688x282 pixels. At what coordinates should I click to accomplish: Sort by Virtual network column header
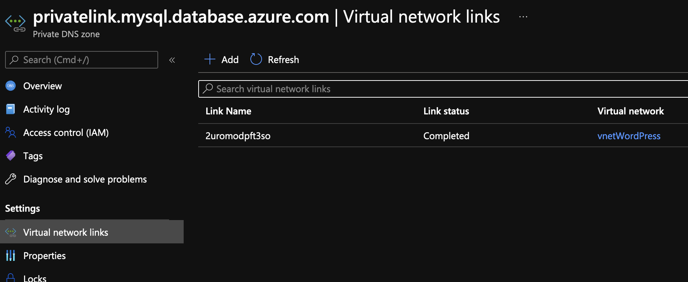click(x=630, y=111)
